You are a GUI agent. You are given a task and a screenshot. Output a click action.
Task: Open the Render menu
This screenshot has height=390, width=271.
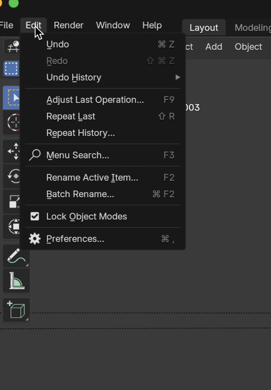point(68,25)
